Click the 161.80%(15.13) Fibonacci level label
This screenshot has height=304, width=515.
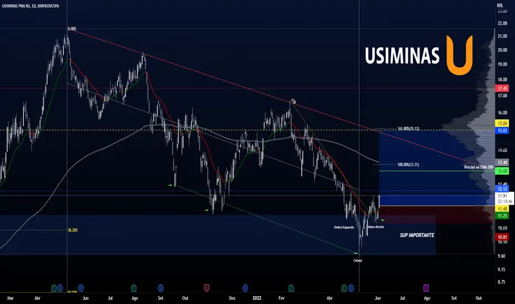click(408, 128)
